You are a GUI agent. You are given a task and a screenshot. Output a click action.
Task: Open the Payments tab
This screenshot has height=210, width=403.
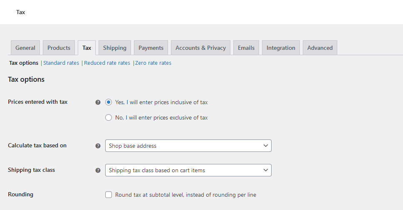[x=151, y=48]
